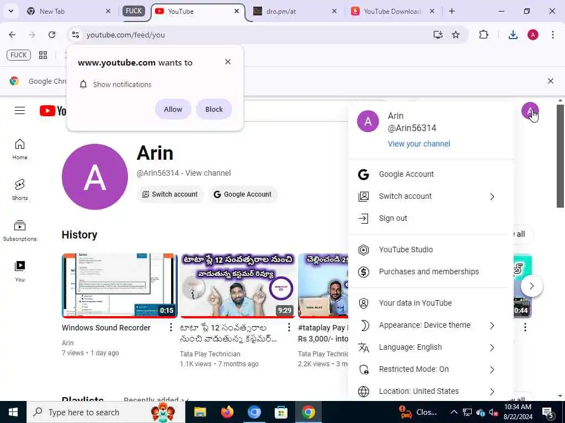Click View your channel link

tap(419, 144)
